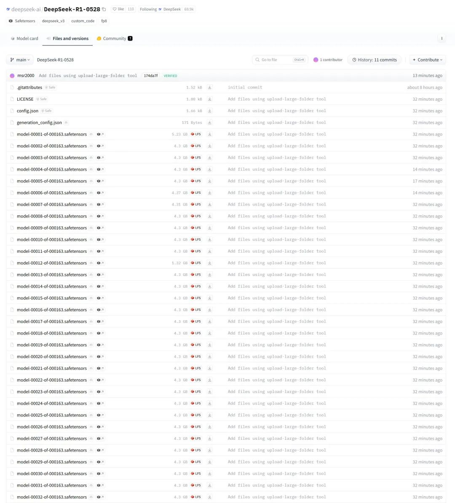Open safetensors viewer icon for model-00014
The image size is (455, 503).
pyautogui.click(x=100, y=286)
